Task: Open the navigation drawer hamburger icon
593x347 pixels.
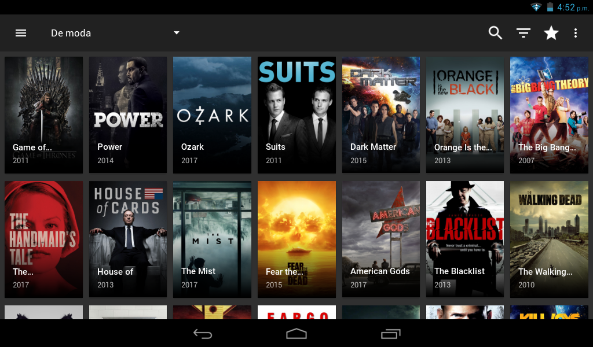Action: [x=21, y=33]
